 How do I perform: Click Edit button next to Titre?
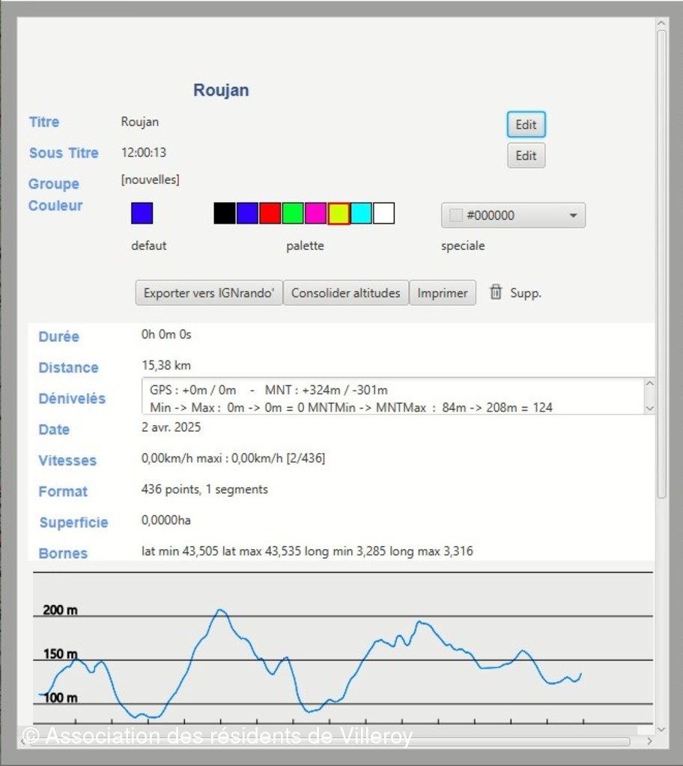[526, 125]
